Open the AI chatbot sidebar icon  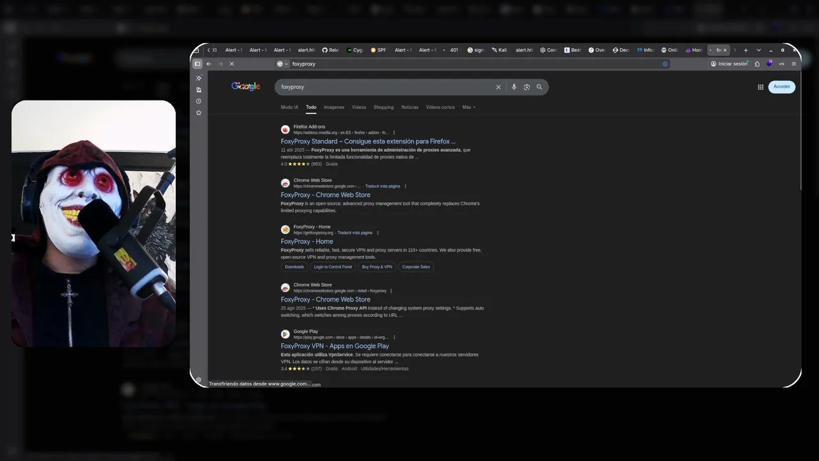(198, 78)
